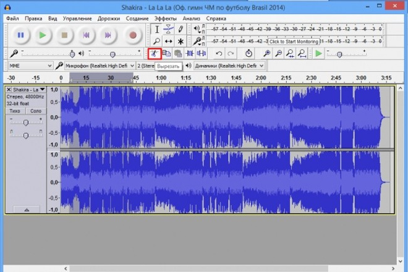Adjust the track pan slider
This screenshot has height=272, width=408.
tap(25, 135)
